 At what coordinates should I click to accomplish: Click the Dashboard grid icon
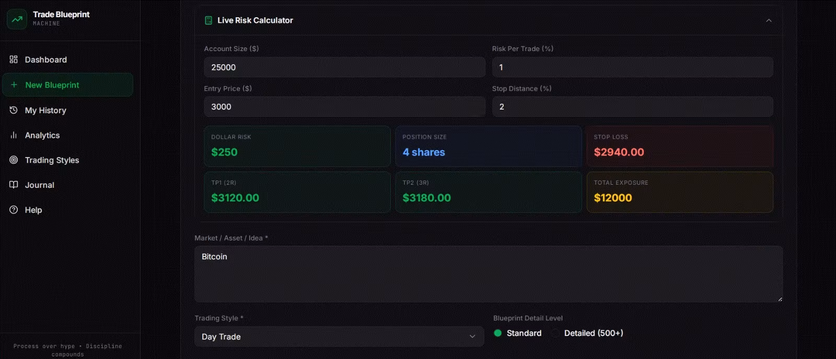point(14,59)
